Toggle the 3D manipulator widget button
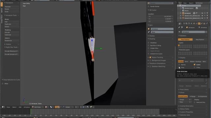211x118 pixels. pos(56,107)
